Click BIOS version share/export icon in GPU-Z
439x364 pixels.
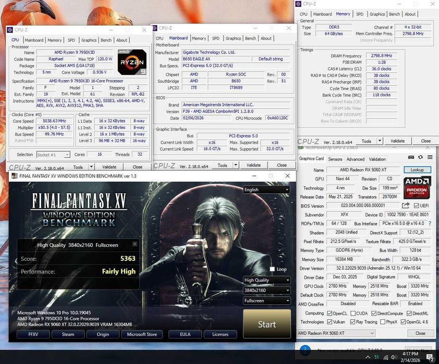point(406,206)
